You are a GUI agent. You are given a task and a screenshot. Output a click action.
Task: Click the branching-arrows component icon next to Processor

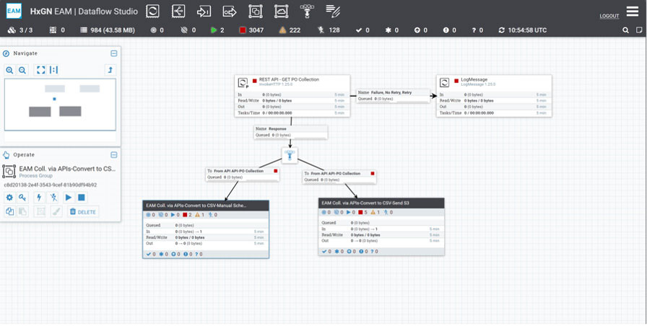[x=178, y=11]
